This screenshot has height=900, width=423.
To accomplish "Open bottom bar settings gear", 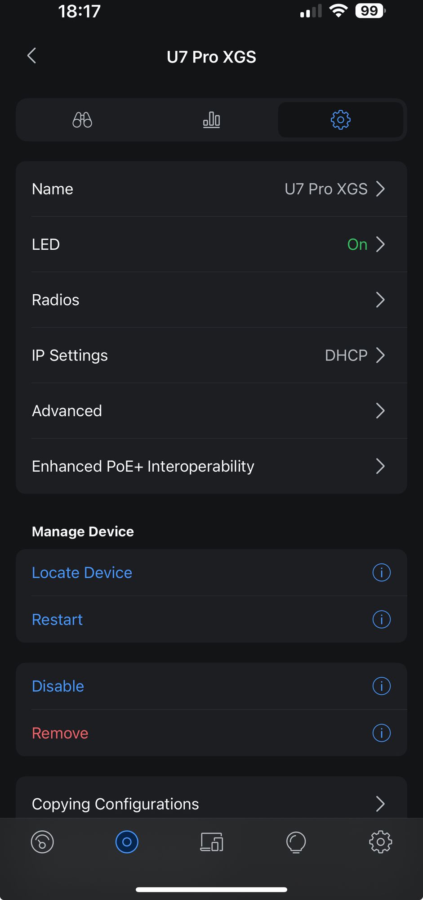I will coord(380,842).
